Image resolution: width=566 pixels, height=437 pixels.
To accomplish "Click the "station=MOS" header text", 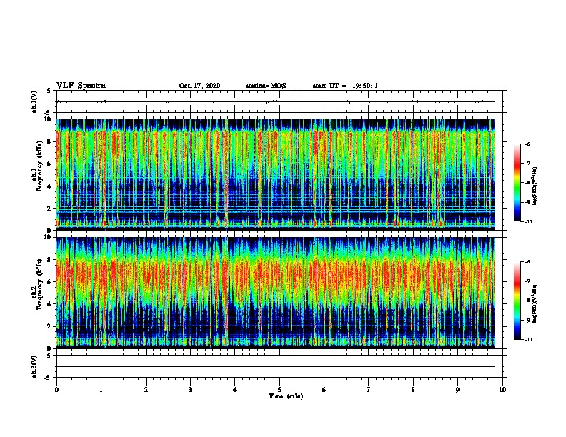I will (x=266, y=86).
